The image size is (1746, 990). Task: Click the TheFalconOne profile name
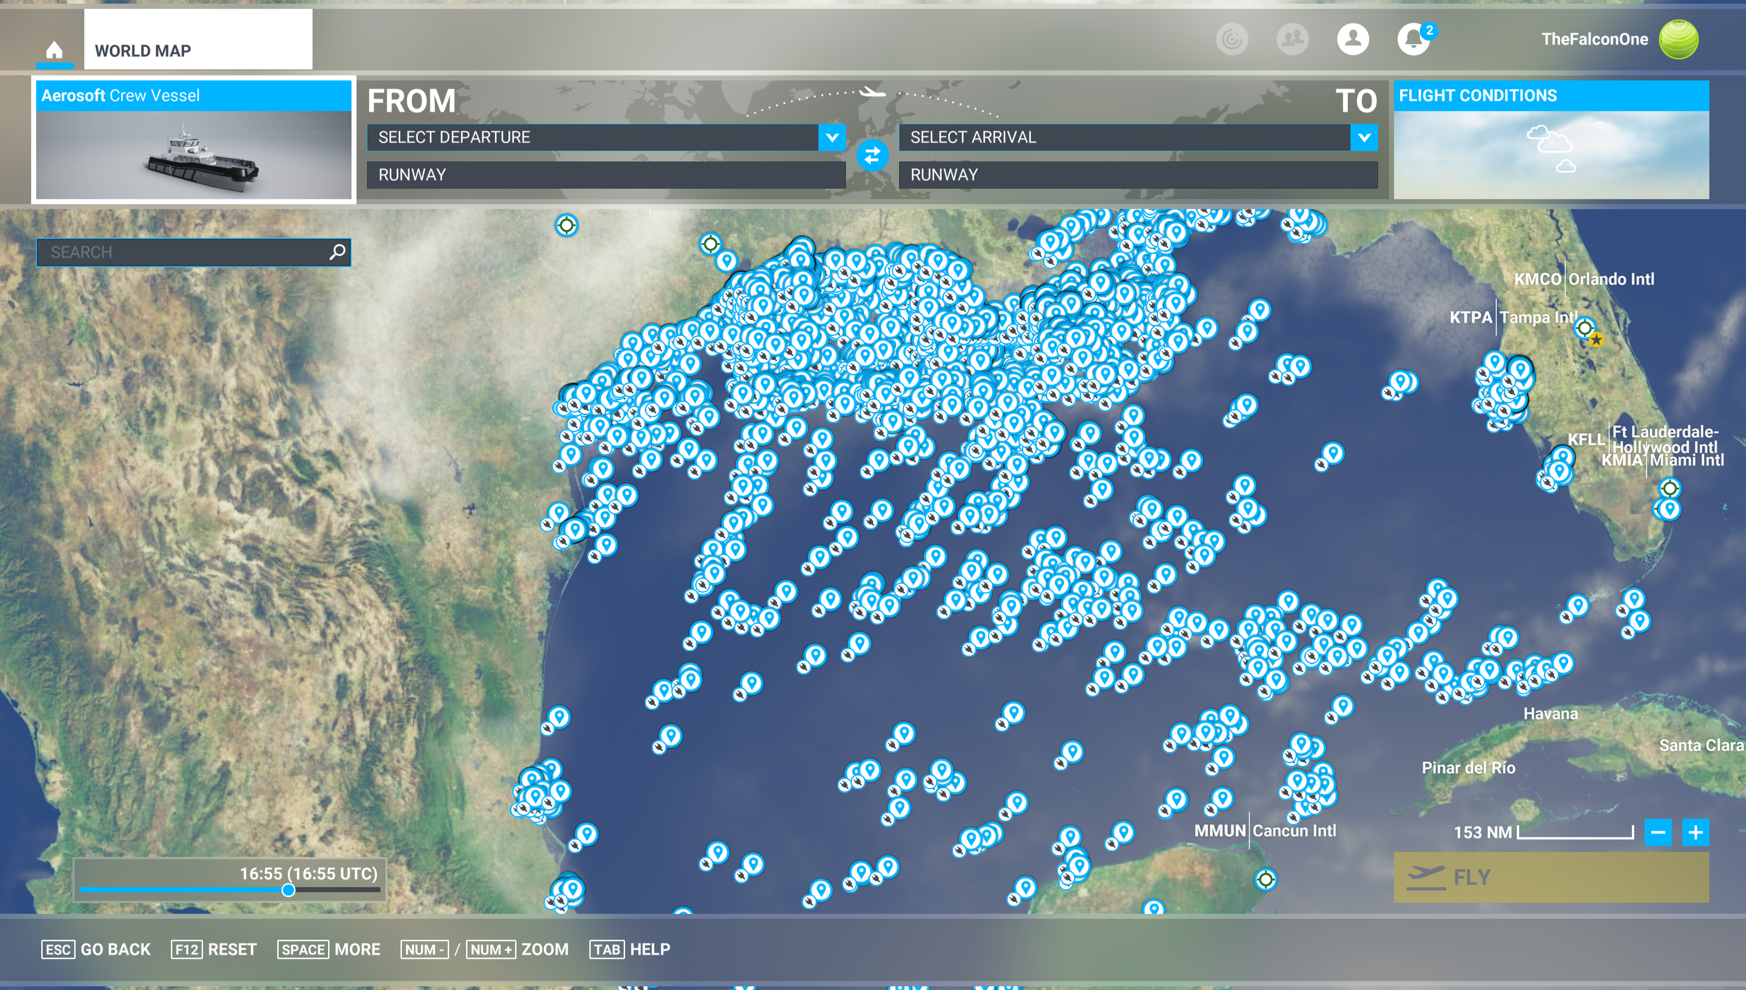[1594, 39]
